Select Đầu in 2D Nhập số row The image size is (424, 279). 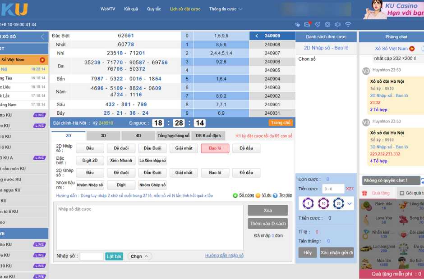[x=90, y=148]
